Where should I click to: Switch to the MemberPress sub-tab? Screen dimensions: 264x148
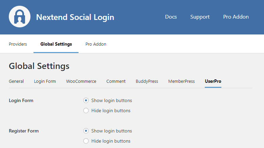(181, 81)
